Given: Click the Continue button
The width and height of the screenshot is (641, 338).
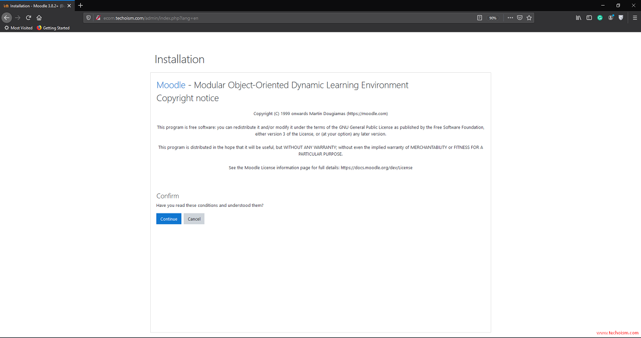Looking at the screenshot, I should click(x=169, y=219).
